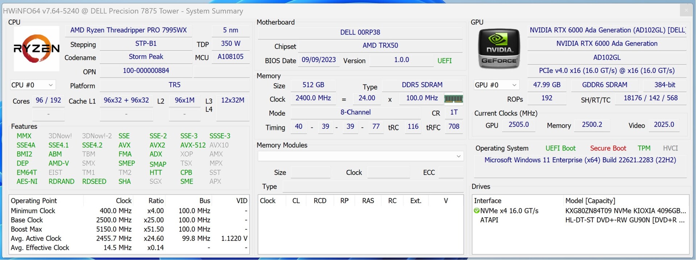Close the System Summary window
This screenshot has width=696, height=260.
click(685, 10)
